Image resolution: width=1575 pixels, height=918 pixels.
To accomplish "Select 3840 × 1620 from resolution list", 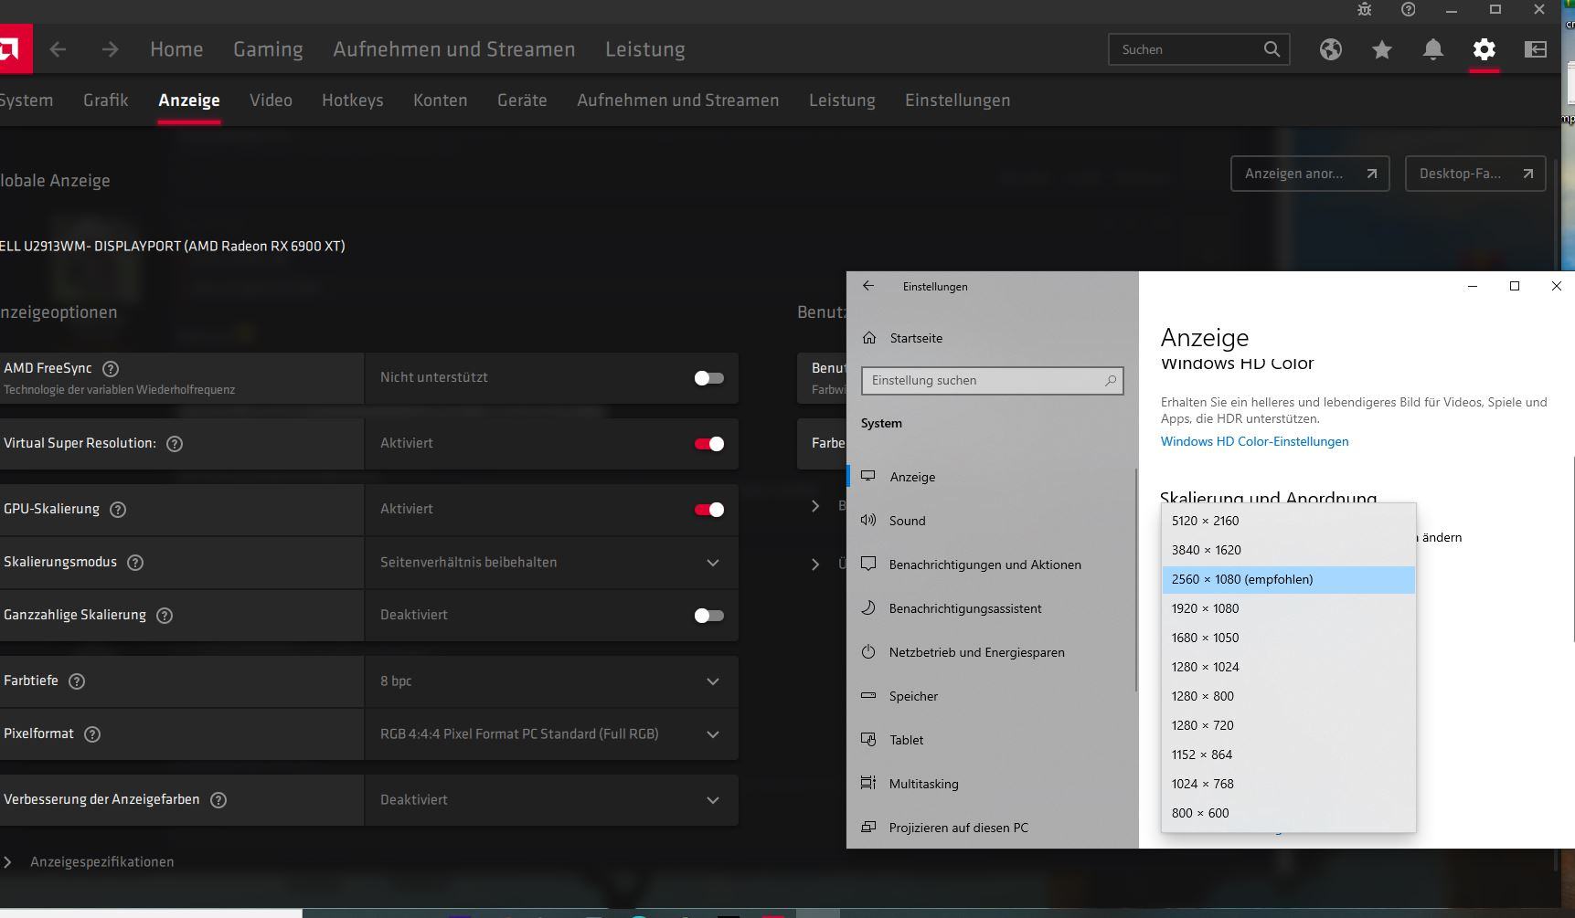I will click(x=1206, y=550).
